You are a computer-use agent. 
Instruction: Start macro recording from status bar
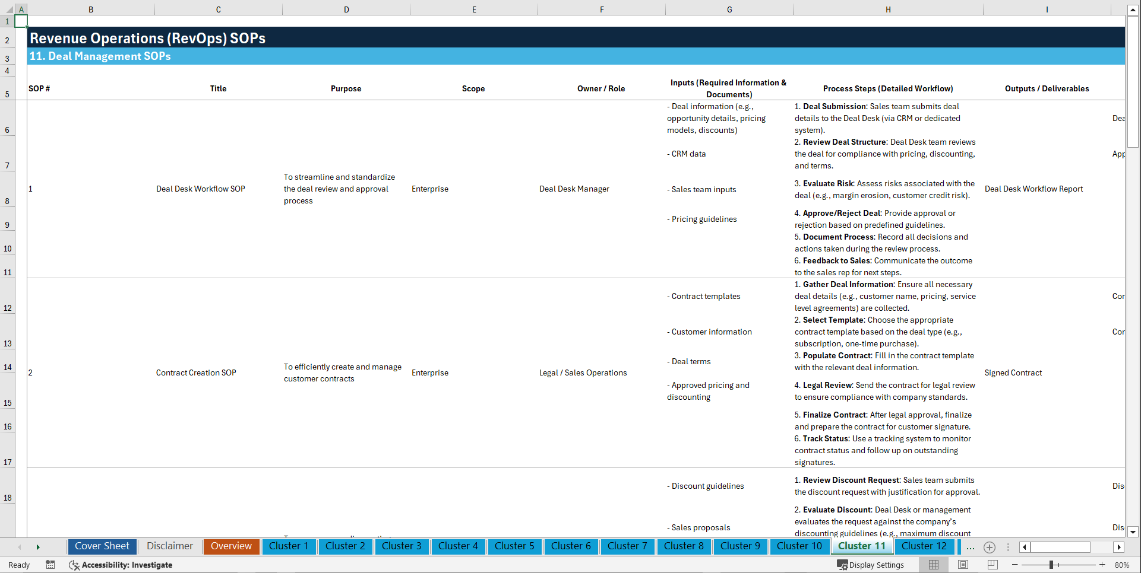point(50,565)
